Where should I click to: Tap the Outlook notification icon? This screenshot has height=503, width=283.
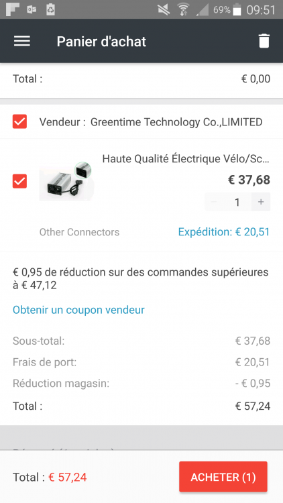[x=32, y=9]
